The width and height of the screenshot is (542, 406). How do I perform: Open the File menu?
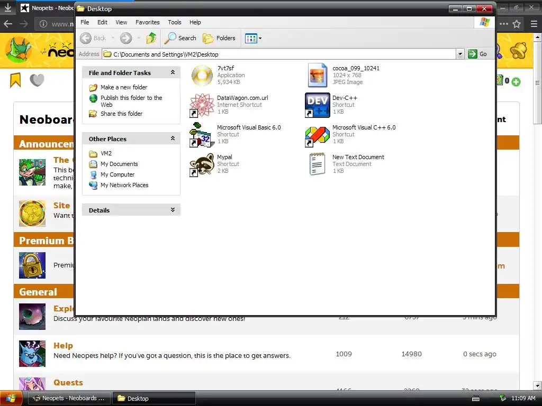(85, 22)
